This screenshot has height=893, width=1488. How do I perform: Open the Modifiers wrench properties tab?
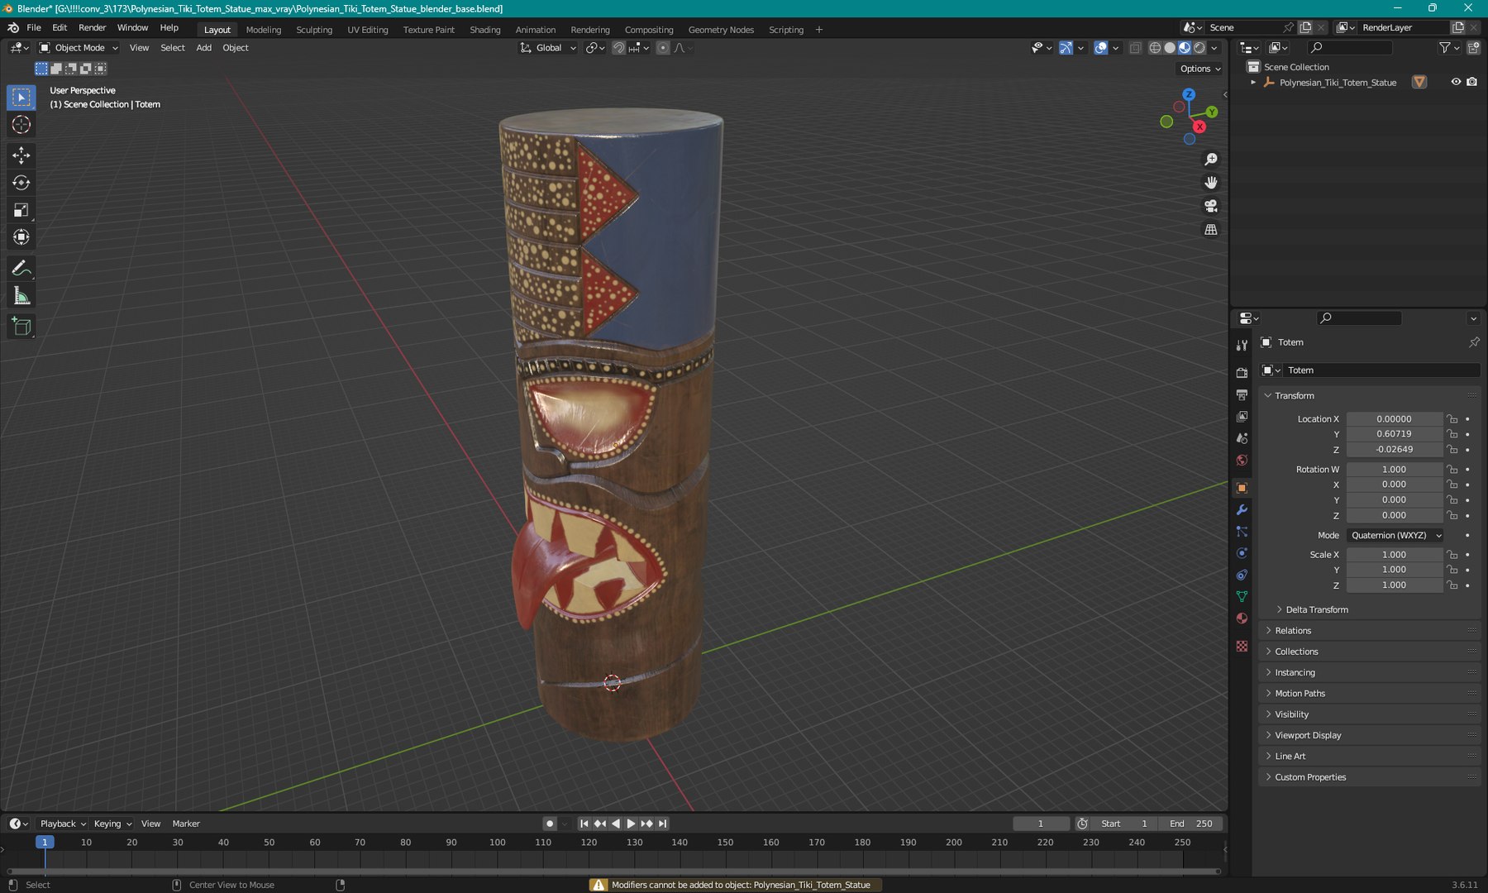tap(1242, 510)
